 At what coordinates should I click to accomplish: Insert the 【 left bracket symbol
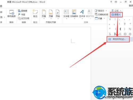(120, 29)
